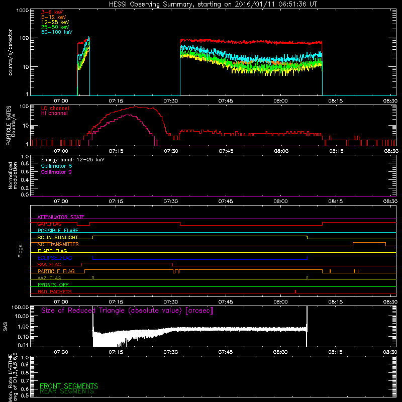The image size is (402, 402).
Task: Click the counts/s/detector axis label
Action: [10, 52]
